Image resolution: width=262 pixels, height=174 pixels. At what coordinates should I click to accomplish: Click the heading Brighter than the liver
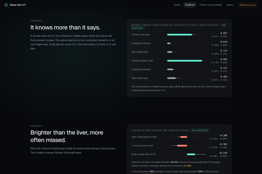67,136
